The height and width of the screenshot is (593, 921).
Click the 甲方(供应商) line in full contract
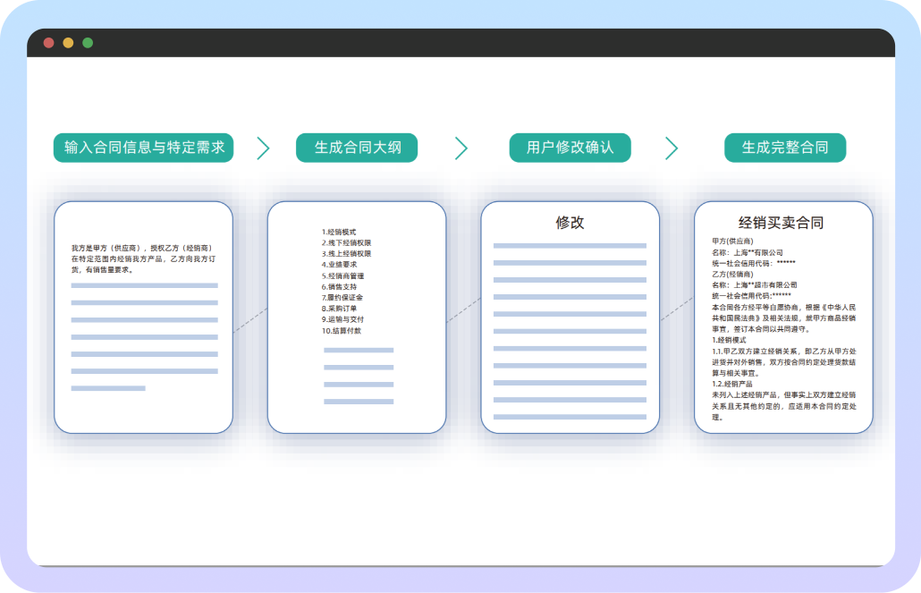tap(733, 241)
